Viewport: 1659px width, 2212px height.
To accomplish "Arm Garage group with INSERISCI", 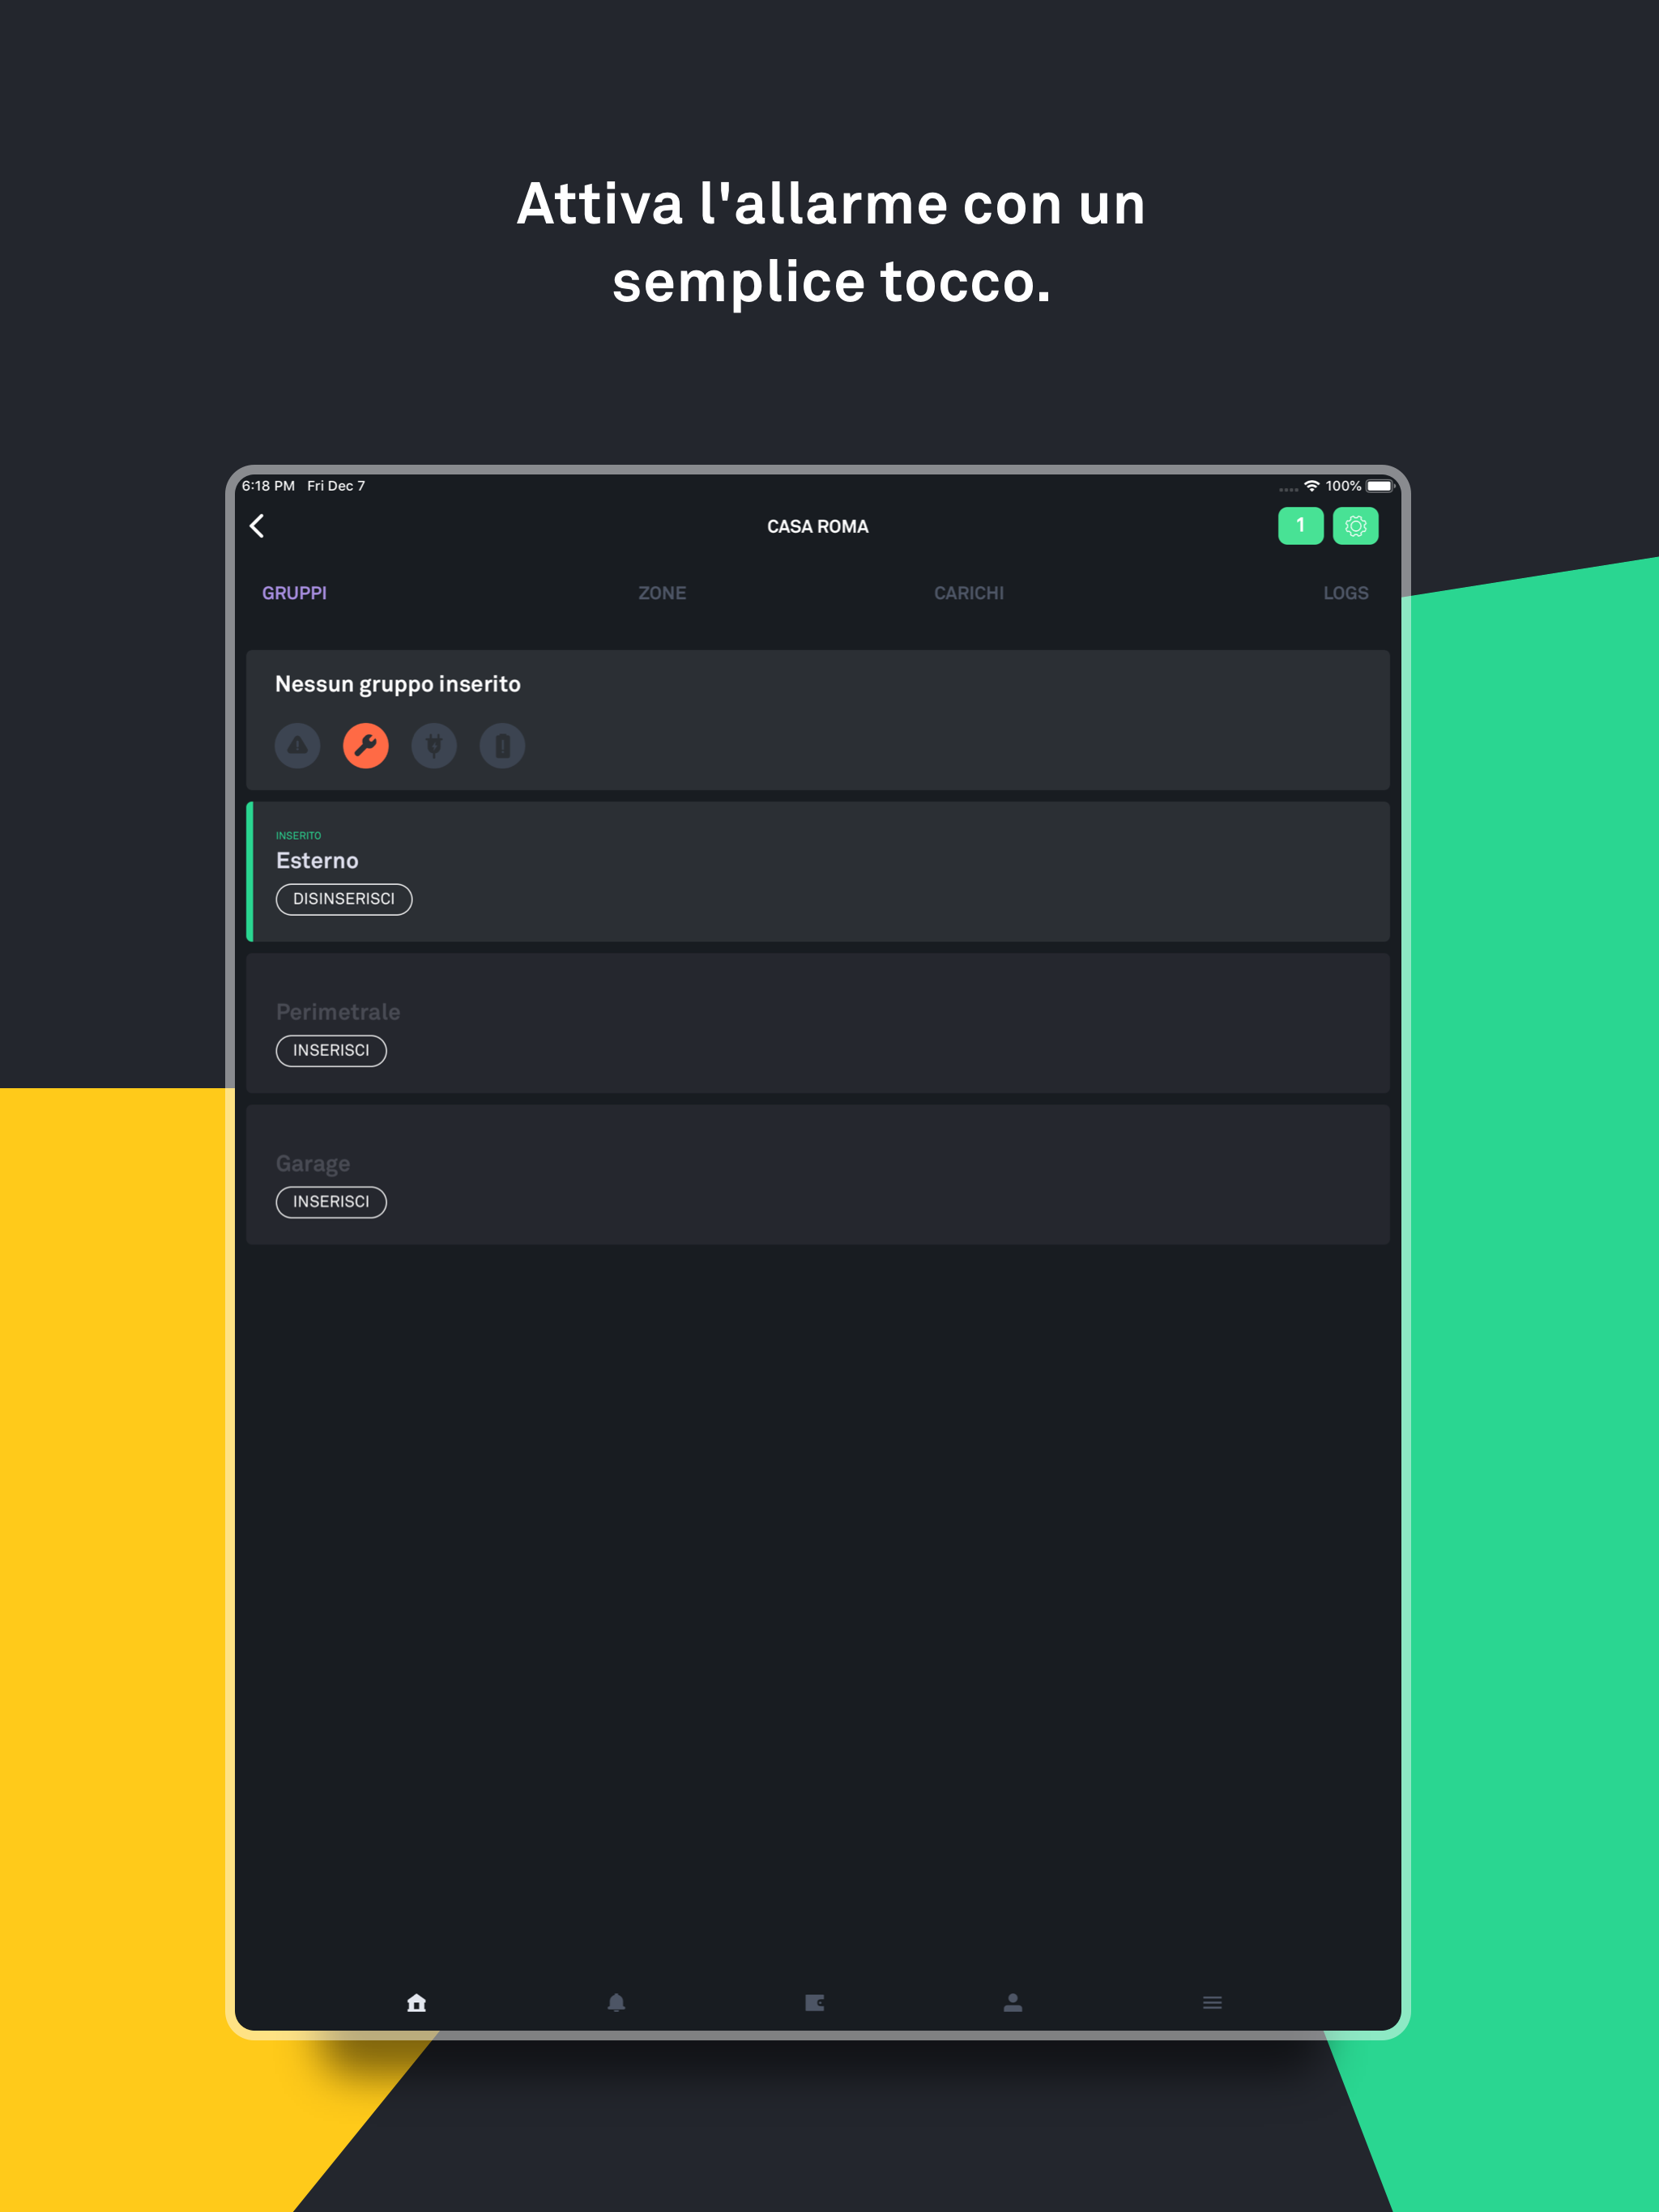I will click(x=331, y=1201).
